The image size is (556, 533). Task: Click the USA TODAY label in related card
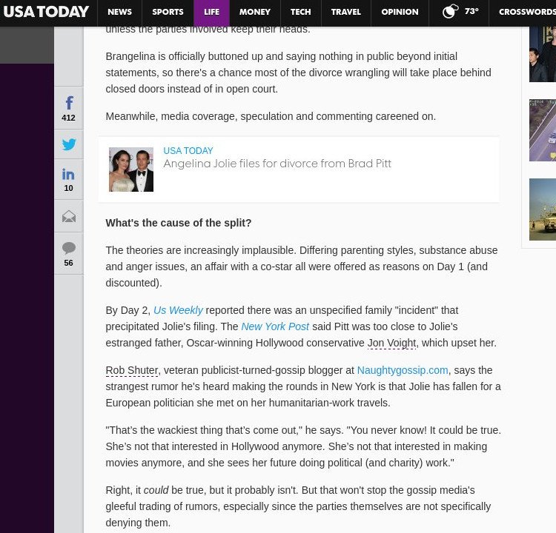pyautogui.click(x=188, y=150)
